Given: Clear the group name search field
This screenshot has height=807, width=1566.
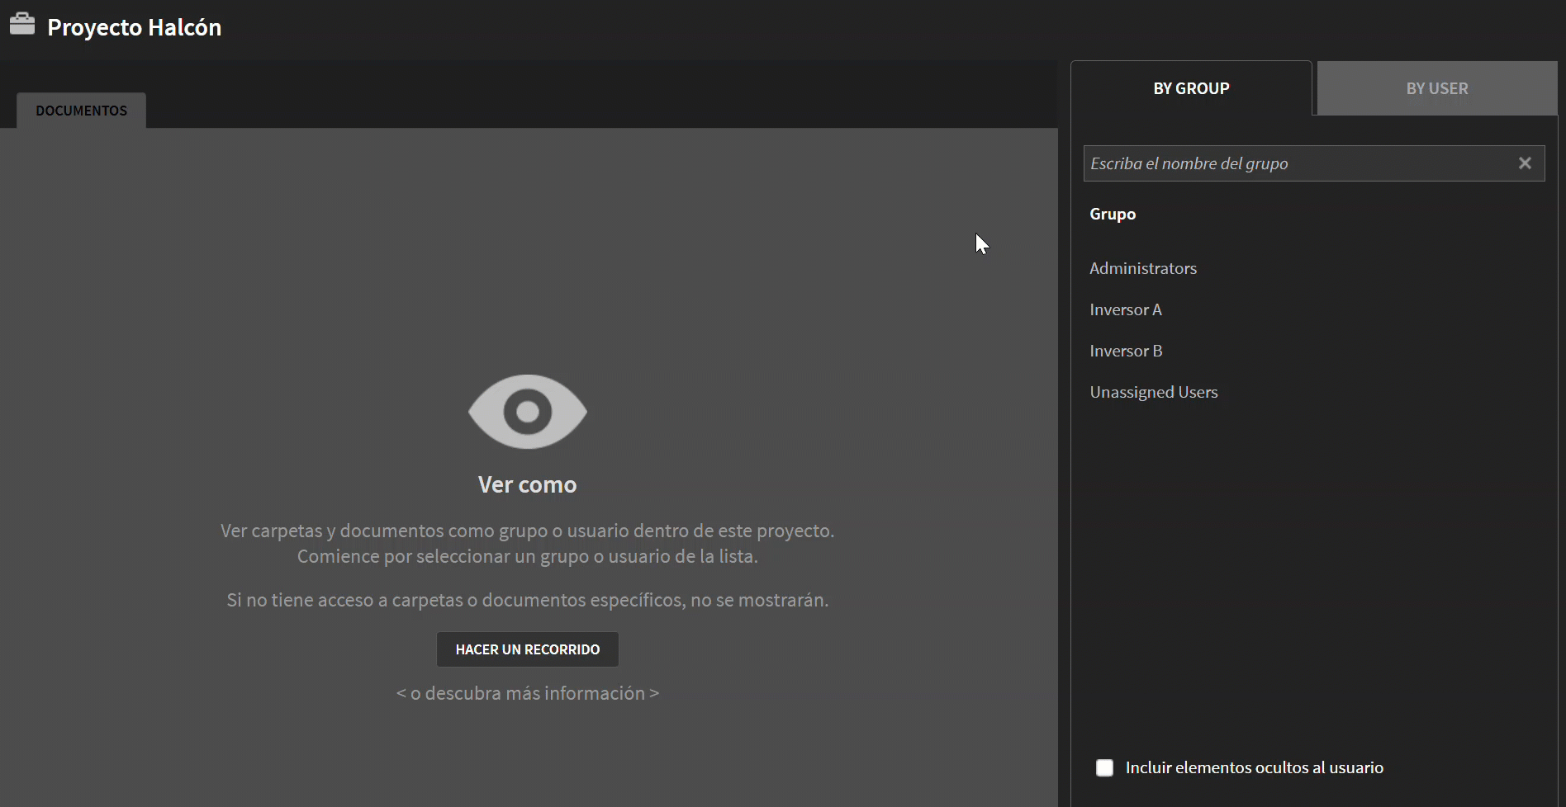Looking at the screenshot, I should 1525,163.
